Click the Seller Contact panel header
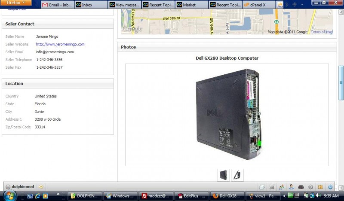 pyautogui.click(x=58, y=24)
